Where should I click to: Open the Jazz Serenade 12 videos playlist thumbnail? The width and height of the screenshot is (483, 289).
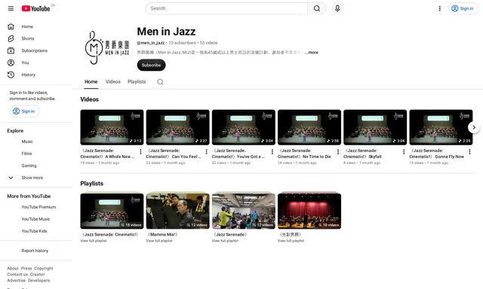244,211
